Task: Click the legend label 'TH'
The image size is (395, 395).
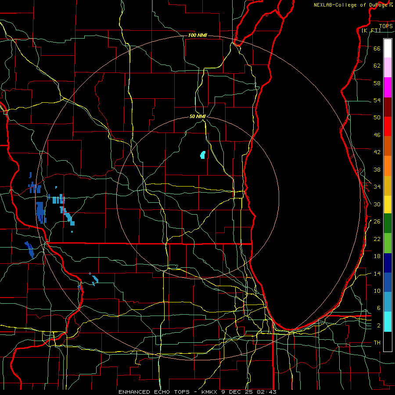Action: [x=377, y=343]
